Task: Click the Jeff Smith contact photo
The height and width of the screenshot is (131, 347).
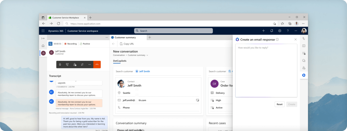Action: (121, 84)
